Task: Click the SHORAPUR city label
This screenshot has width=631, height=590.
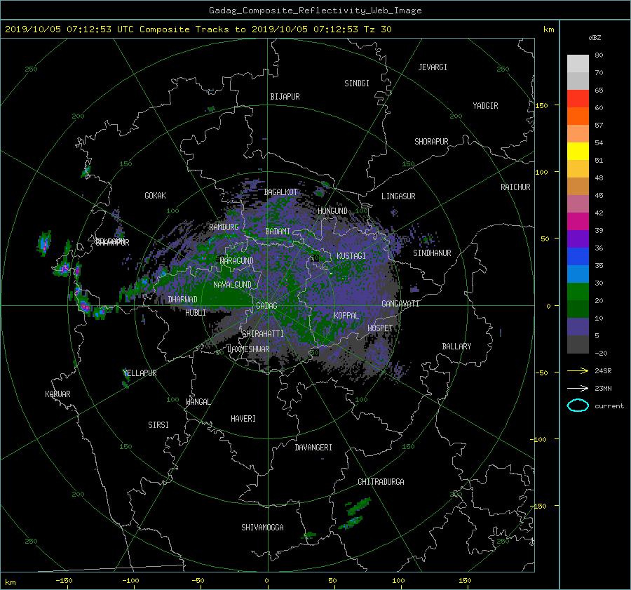Action: pos(431,142)
